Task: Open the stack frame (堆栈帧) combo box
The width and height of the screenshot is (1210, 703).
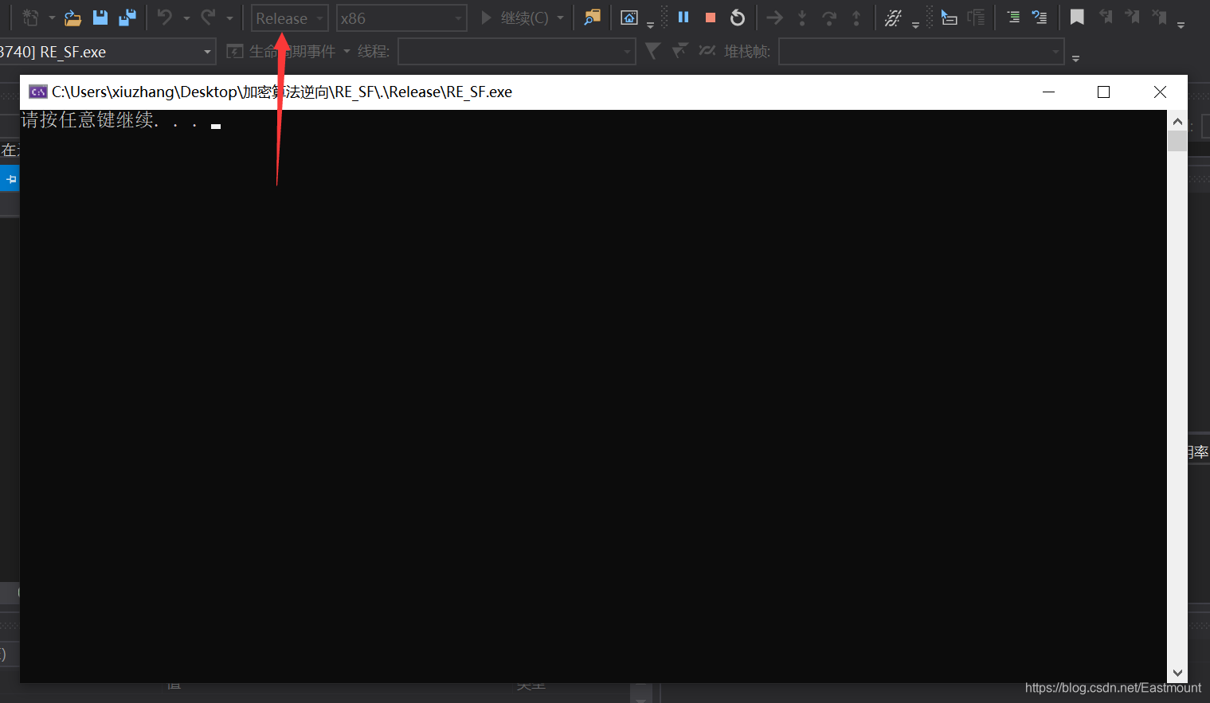Action: [x=922, y=52]
